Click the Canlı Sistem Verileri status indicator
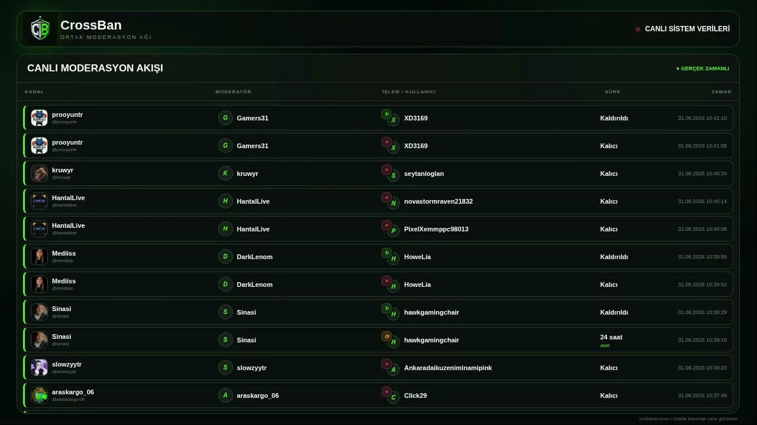Viewport: 757px width, 425px height. (682, 29)
